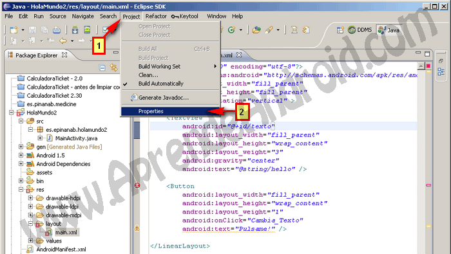Select the CalculadoraTicket 2.30 project
This screenshot has width=451, height=254.
[x=54, y=95]
